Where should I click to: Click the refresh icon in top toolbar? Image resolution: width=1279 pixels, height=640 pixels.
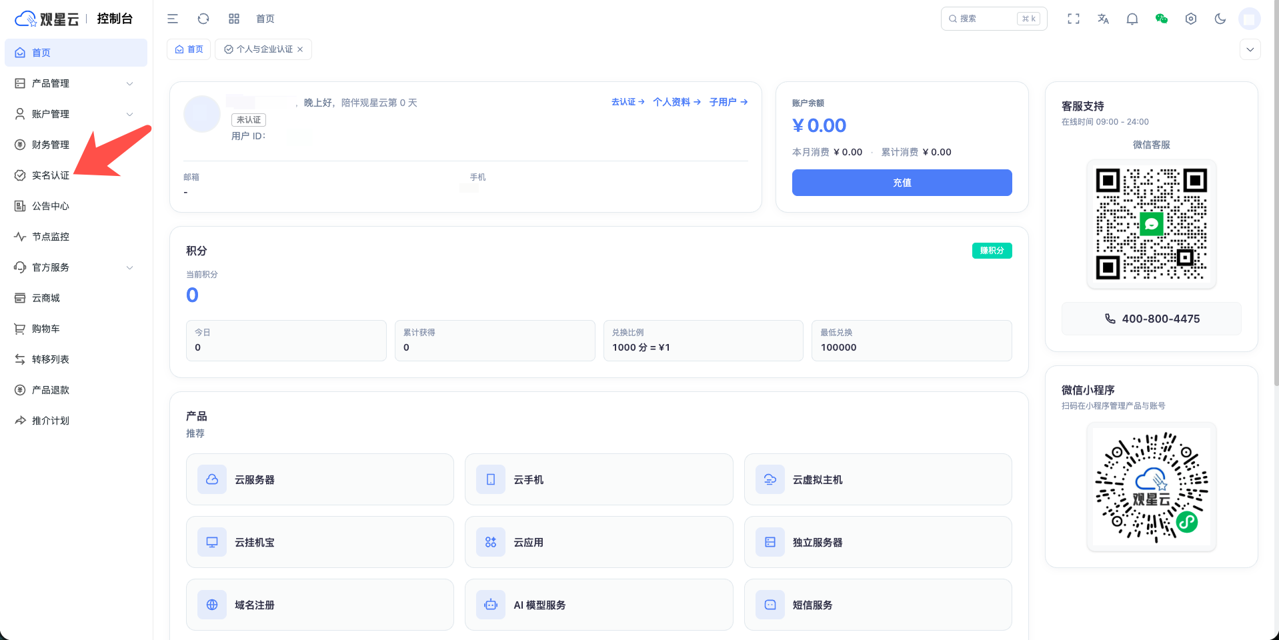point(203,19)
